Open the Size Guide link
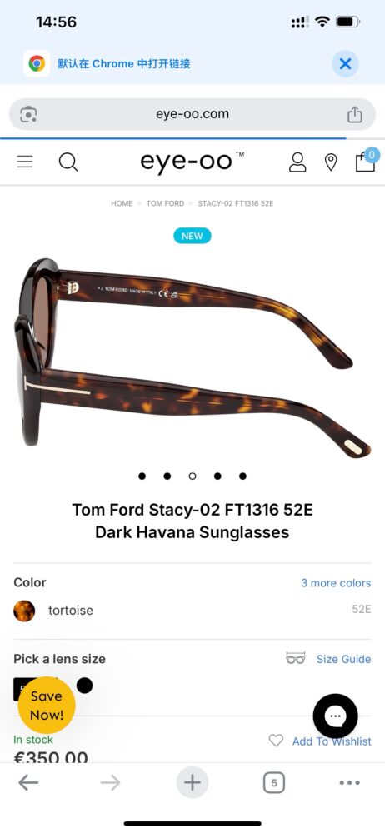Screen dimensions: 385x833 (x=343, y=659)
